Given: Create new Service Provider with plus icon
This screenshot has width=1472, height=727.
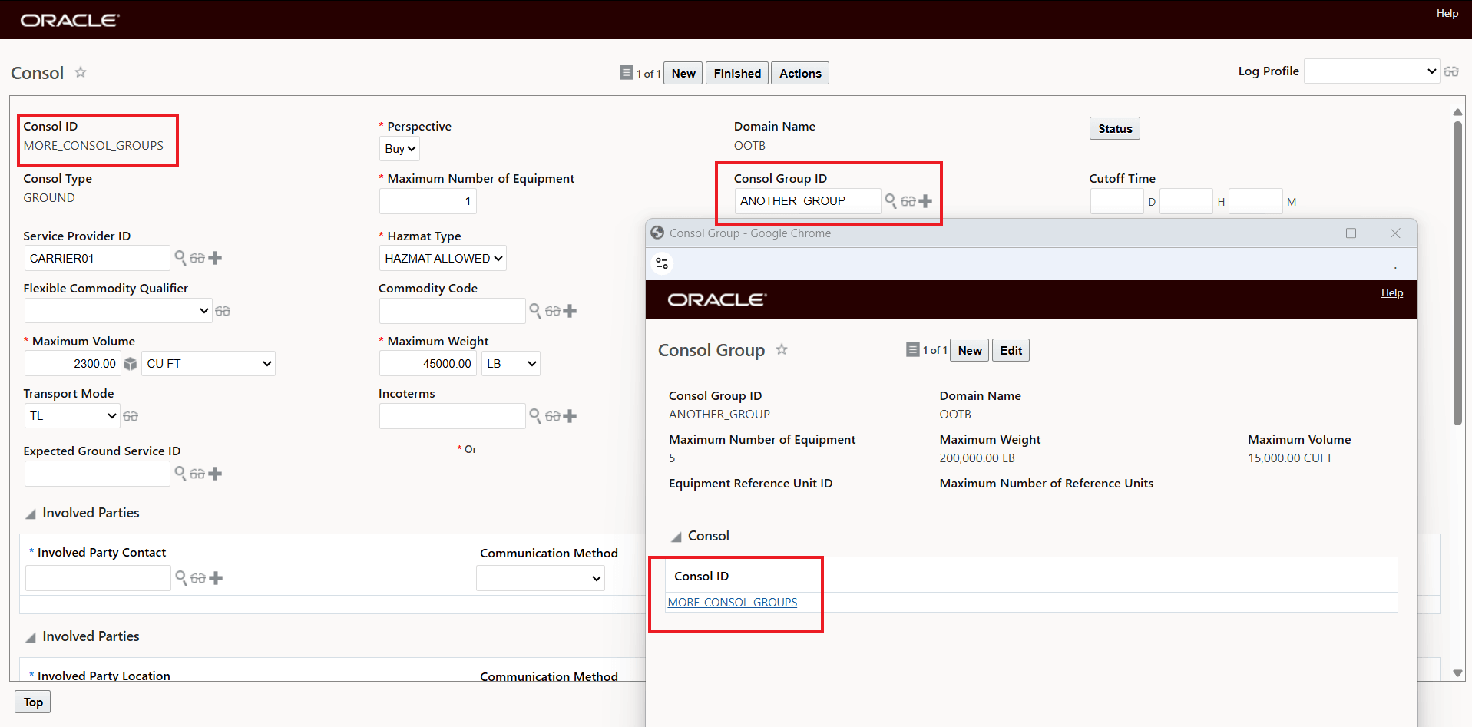Looking at the screenshot, I should coord(215,259).
